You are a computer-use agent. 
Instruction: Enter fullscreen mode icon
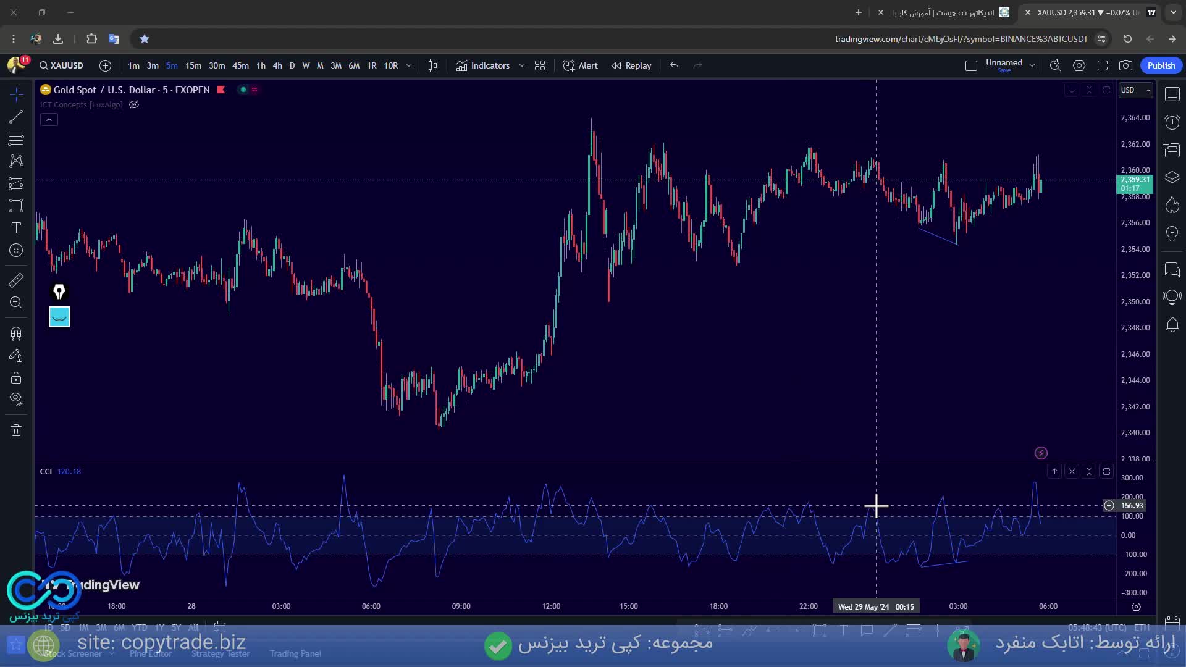(1103, 65)
